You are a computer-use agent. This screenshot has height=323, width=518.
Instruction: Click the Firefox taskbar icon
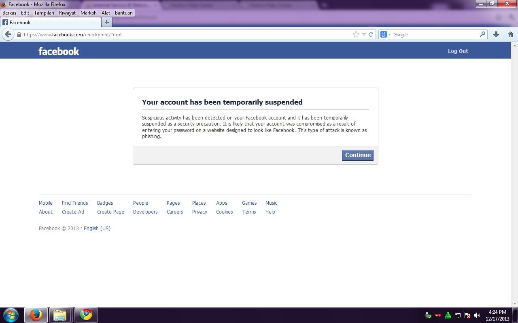pyautogui.click(x=36, y=315)
